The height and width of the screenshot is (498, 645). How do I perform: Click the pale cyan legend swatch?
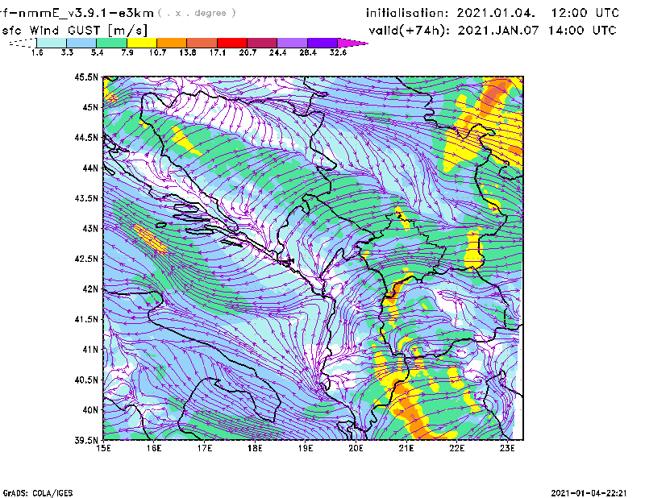point(52,43)
